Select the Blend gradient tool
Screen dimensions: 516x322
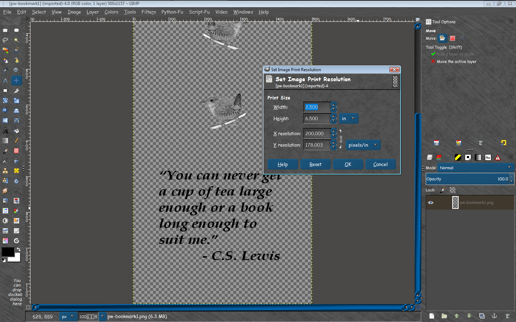pyautogui.click(x=5, y=141)
